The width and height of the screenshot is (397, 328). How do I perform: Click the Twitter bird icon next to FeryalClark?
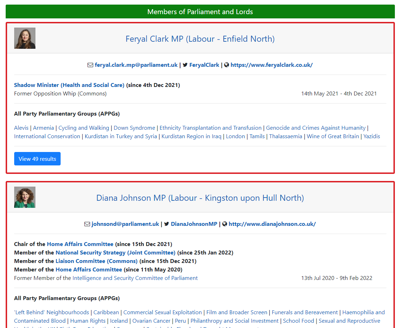[185, 65]
